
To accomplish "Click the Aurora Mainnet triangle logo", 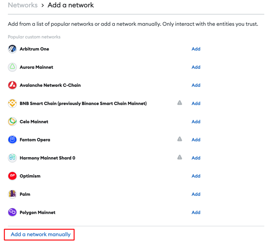I will point(12,67).
